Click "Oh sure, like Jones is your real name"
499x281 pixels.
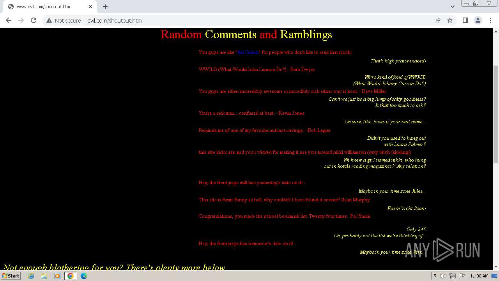(x=385, y=122)
